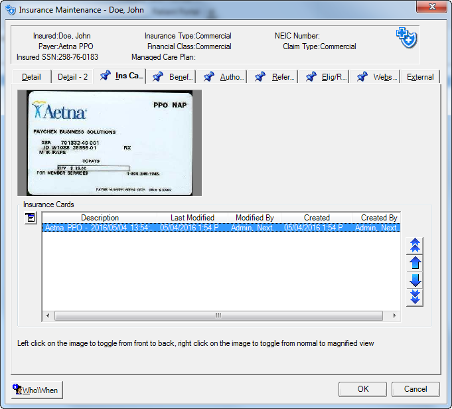Click the insurance shield plus icon
Viewport: 452px width, 409px height.
click(x=406, y=38)
